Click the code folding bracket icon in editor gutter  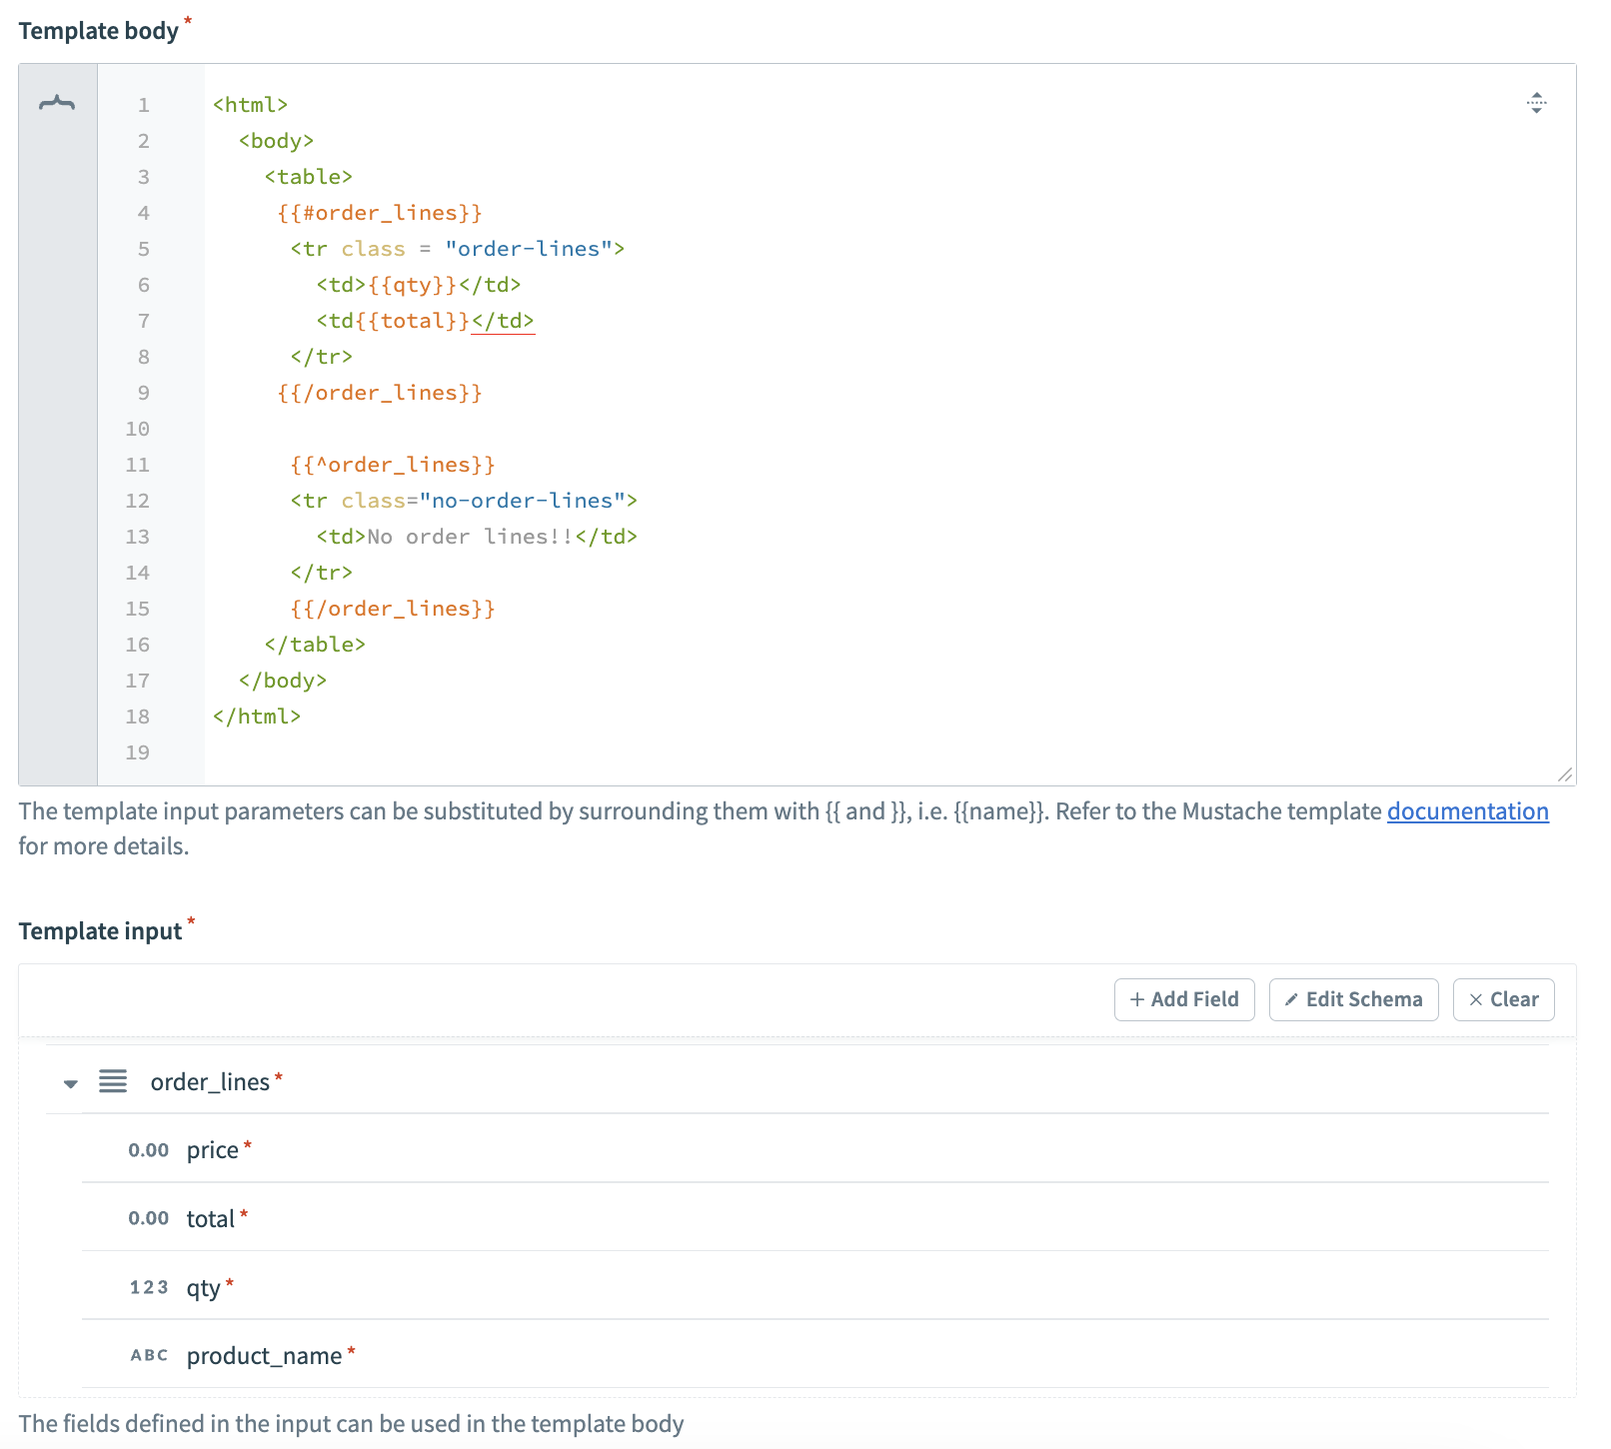[56, 102]
